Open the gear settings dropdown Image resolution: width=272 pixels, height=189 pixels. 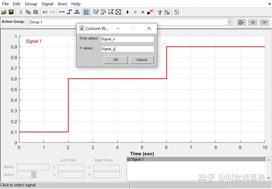pos(241,22)
